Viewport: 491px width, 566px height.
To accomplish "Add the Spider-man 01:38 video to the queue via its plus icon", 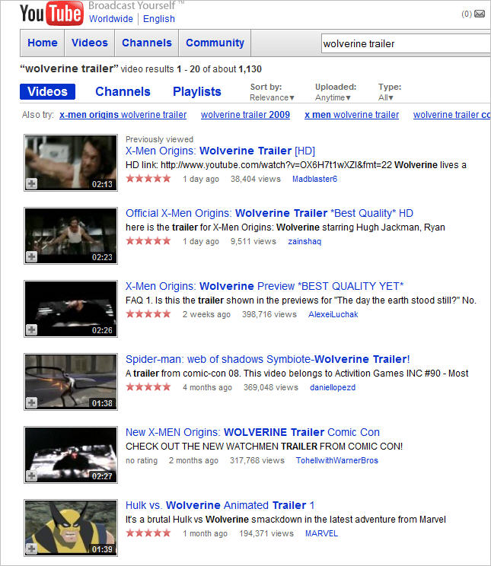I will point(31,402).
